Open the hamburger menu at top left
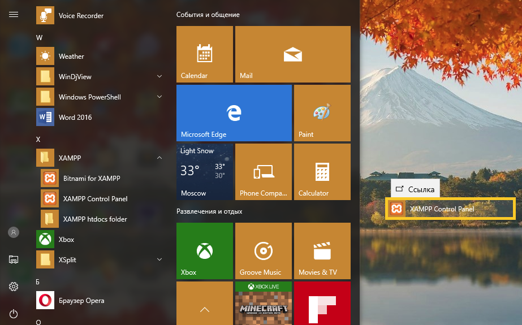Image resolution: width=522 pixels, height=325 pixels. click(x=14, y=15)
